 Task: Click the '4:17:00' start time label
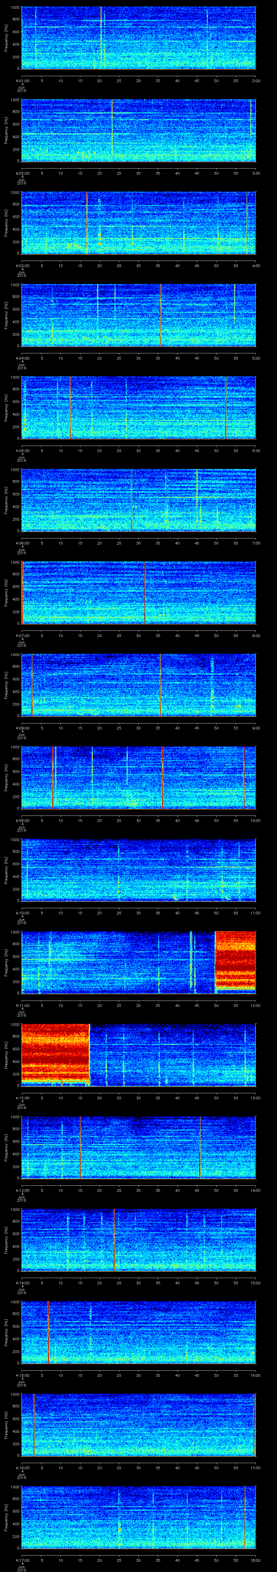point(22,1560)
